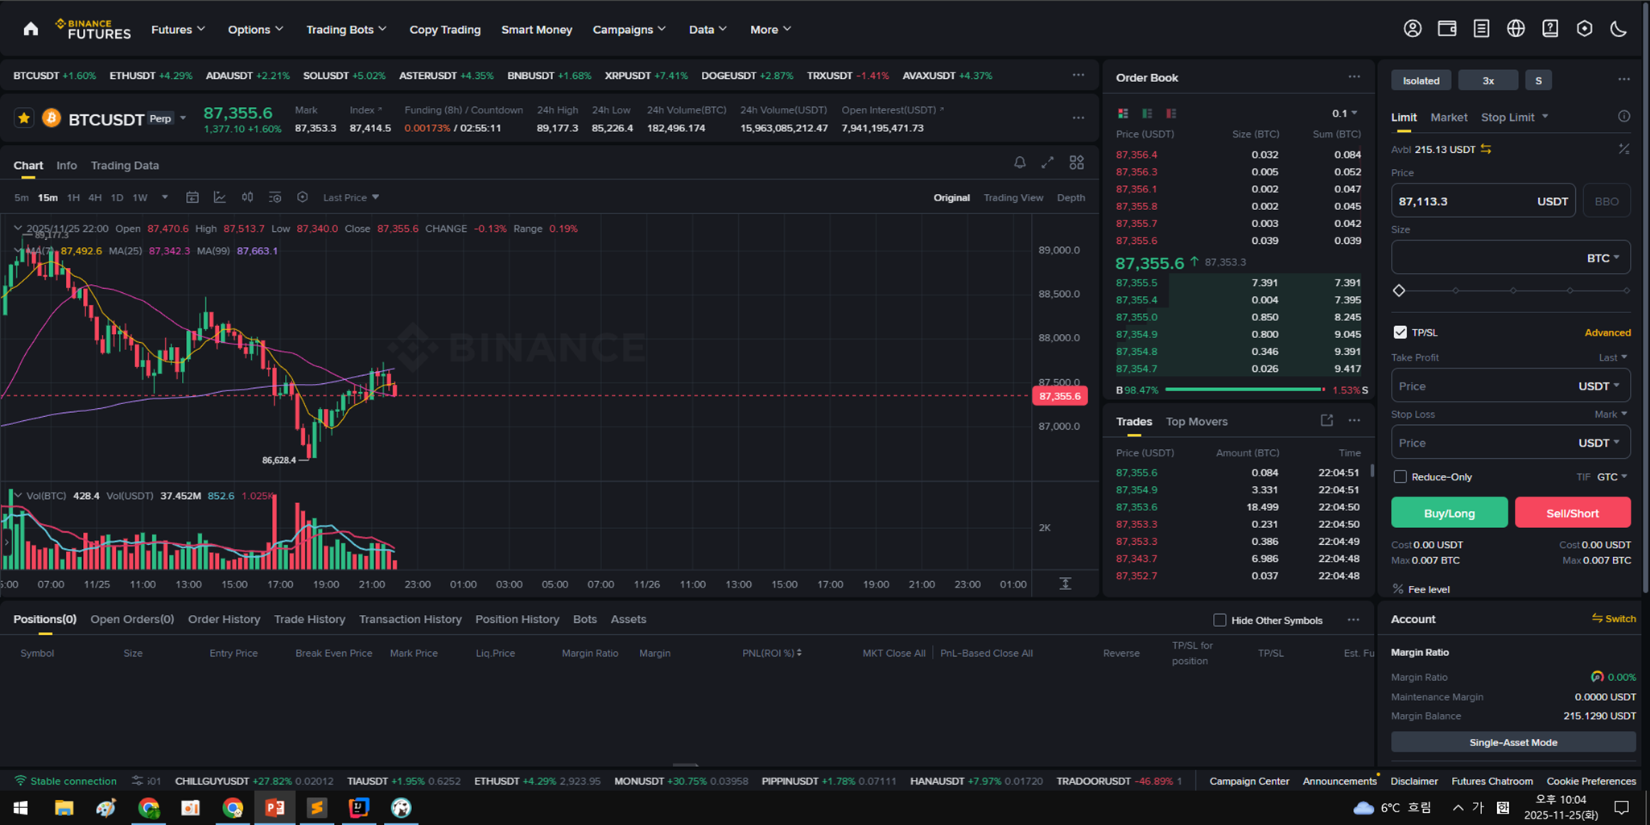
Task: Open the 0.1 order book grouping dropdown
Action: click(1344, 113)
